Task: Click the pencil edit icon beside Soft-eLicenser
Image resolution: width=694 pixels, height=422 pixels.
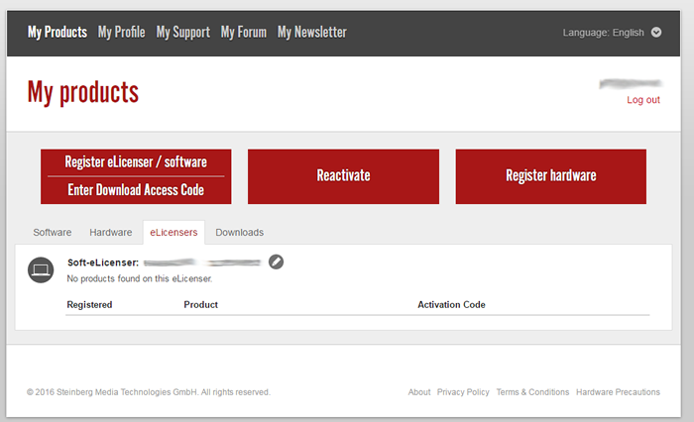Action: (x=276, y=262)
